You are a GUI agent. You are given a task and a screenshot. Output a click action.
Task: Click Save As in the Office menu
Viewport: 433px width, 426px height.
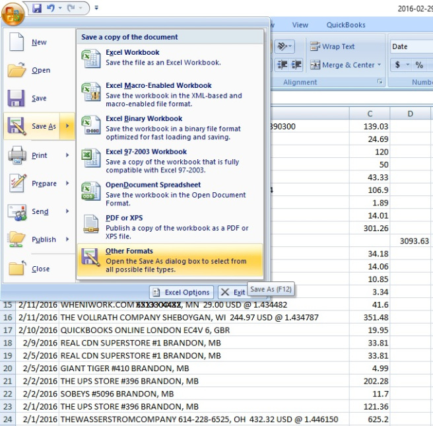(x=32, y=126)
